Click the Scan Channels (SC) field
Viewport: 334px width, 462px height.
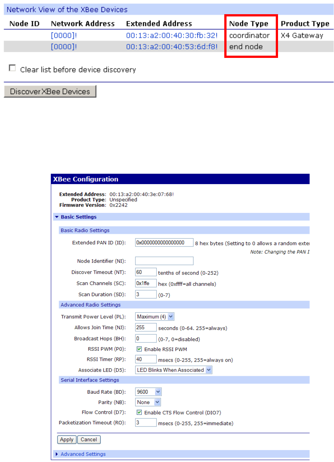pos(146,283)
